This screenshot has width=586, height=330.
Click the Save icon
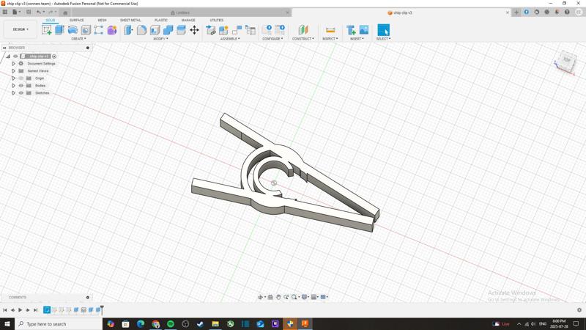29,12
